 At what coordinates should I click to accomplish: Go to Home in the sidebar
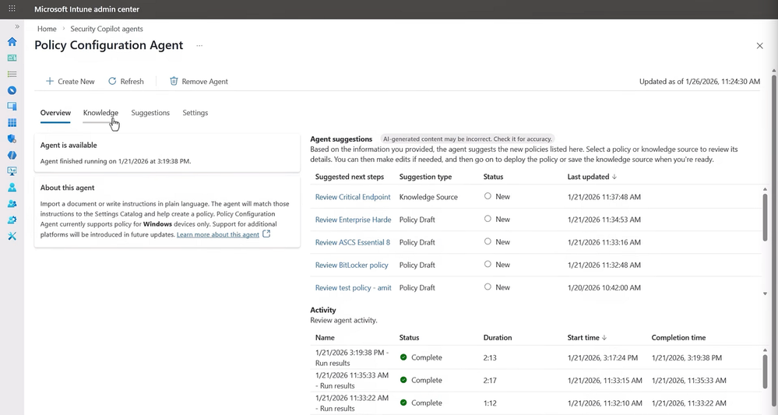pos(12,42)
